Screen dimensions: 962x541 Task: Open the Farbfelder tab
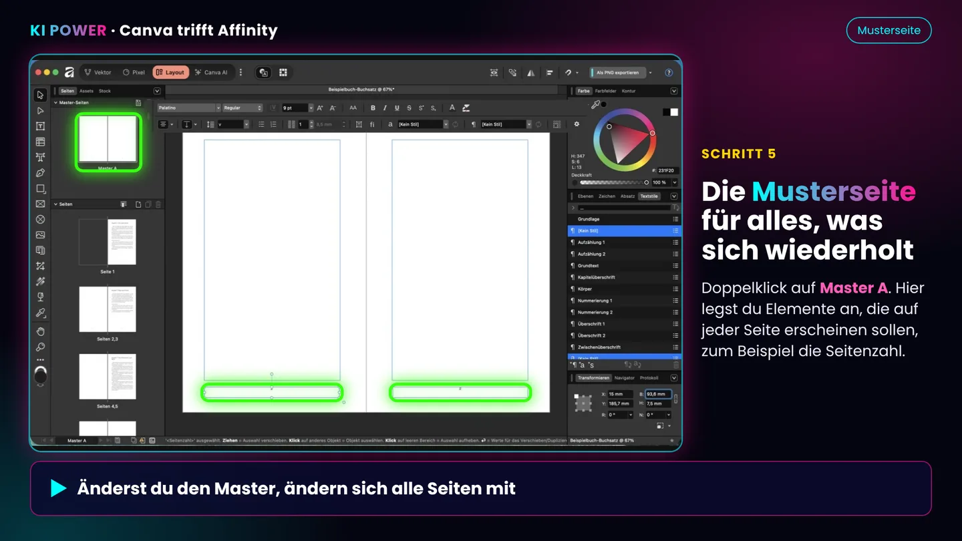pos(606,91)
